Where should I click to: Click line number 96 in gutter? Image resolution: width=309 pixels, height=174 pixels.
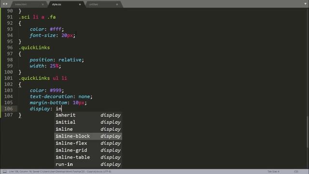[x=10, y=47]
